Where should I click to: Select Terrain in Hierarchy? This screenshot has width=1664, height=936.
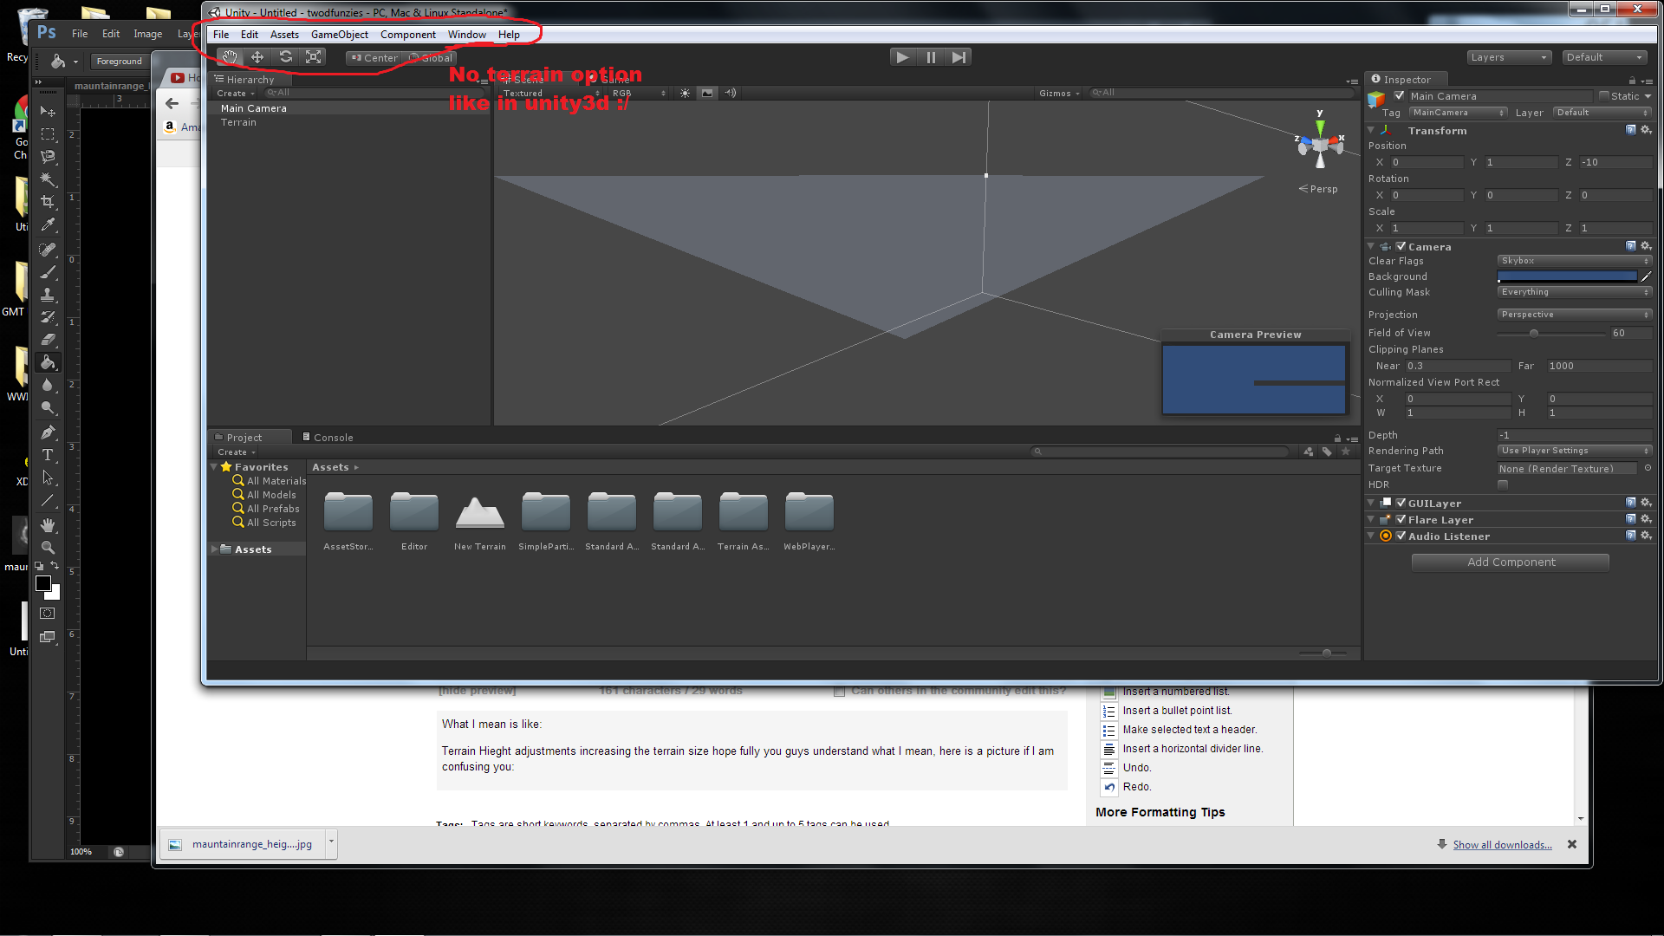click(238, 122)
